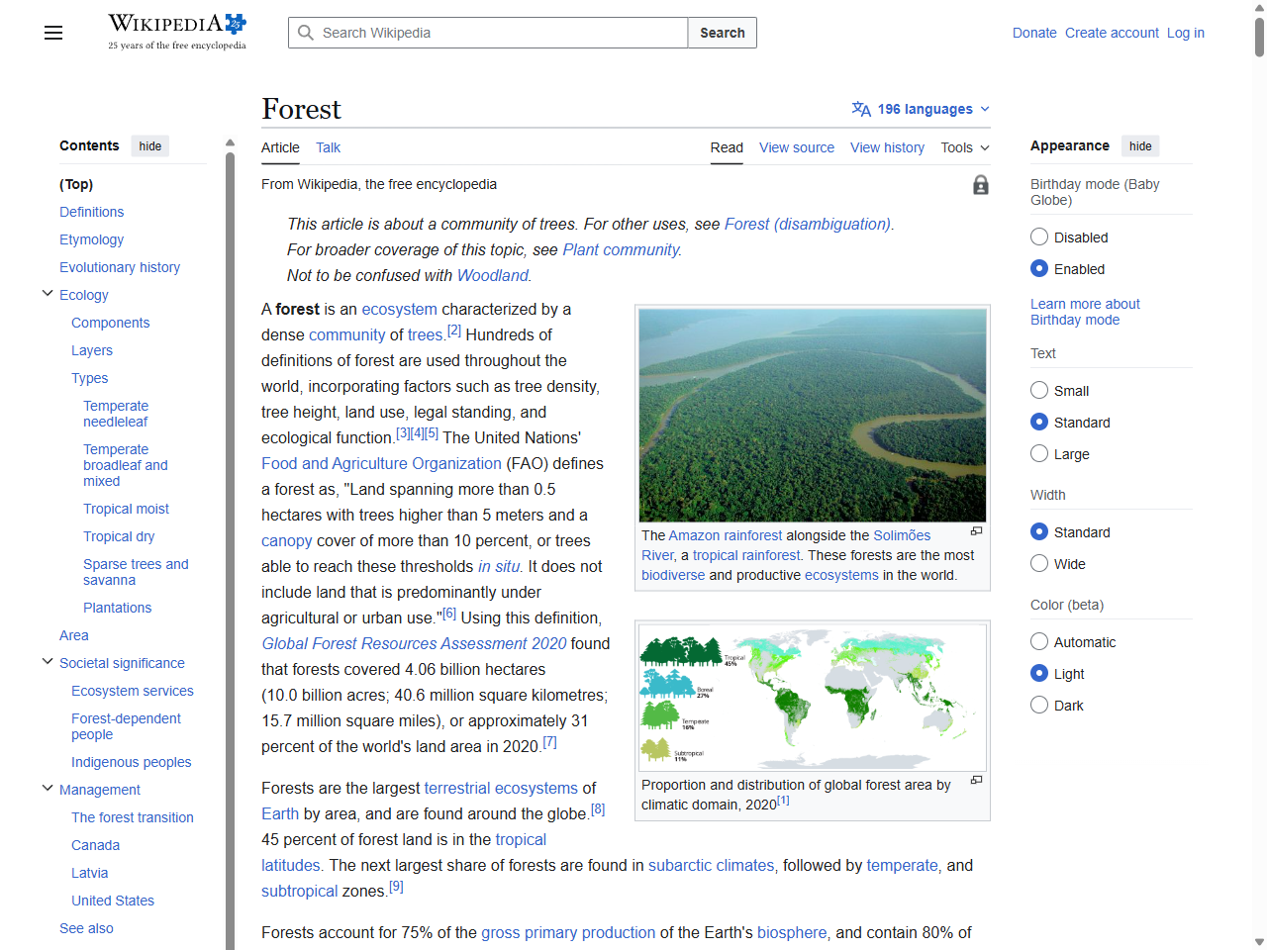Set color to Automatic
Viewport: 1267px width, 950px height.
pos(1039,641)
